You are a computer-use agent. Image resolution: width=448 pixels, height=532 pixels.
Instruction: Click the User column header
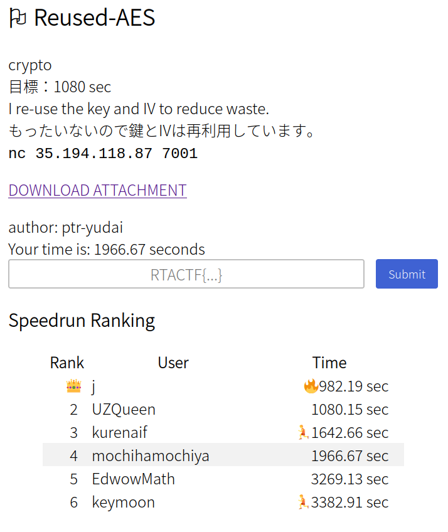click(x=173, y=363)
